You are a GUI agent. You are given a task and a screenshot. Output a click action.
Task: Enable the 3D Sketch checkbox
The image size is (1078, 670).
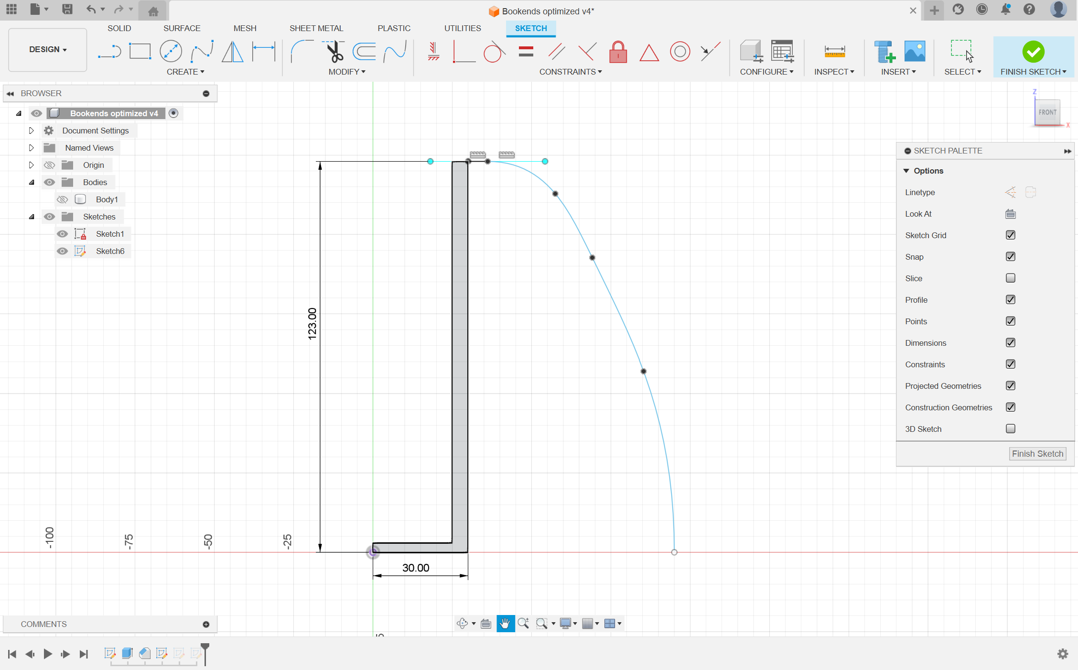coord(1010,428)
